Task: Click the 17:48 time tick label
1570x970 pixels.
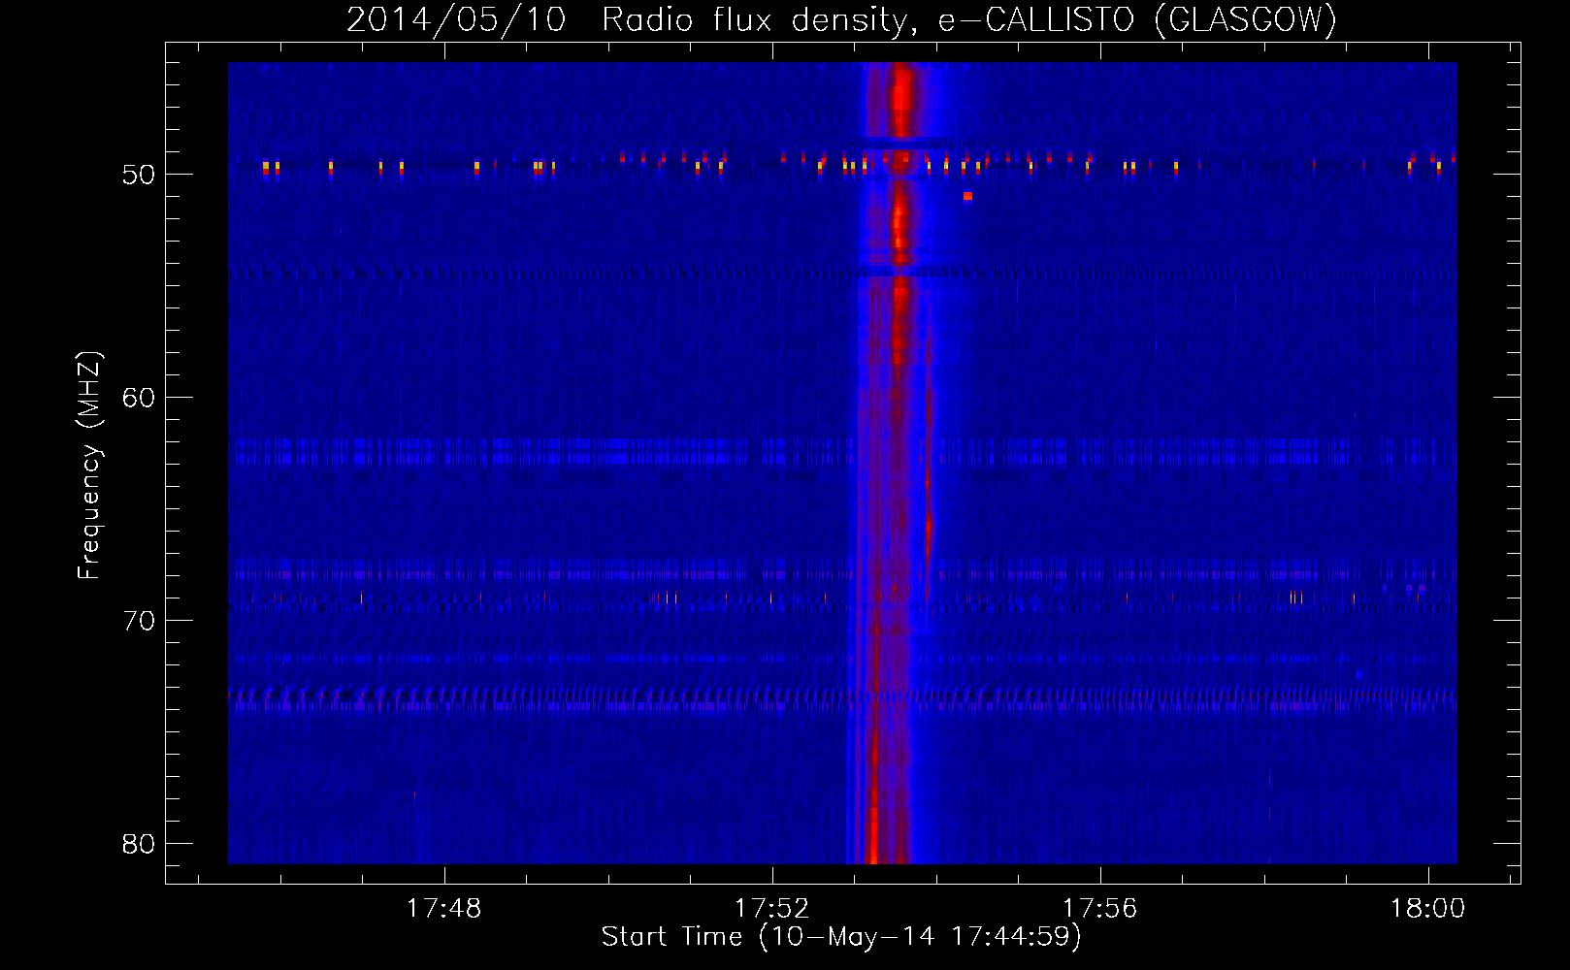Action: [x=443, y=909]
